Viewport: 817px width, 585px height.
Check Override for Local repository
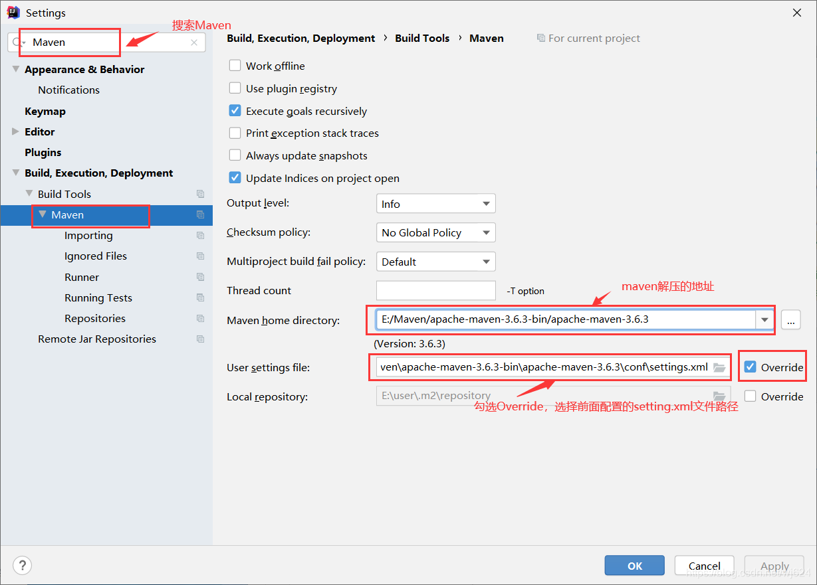click(x=751, y=396)
